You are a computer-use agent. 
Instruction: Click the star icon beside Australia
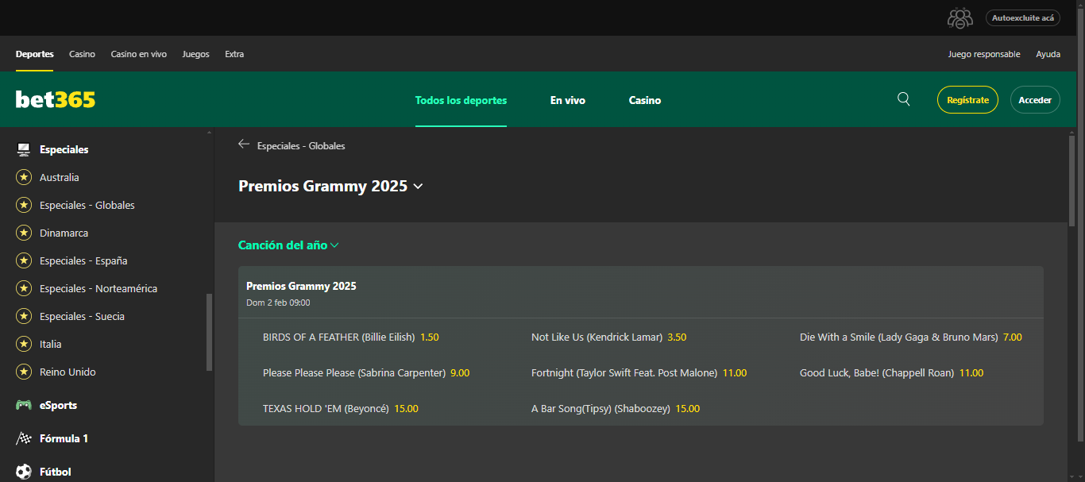(x=24, y=177)
